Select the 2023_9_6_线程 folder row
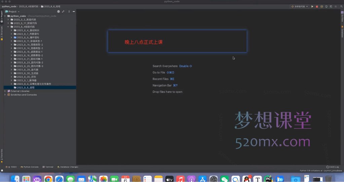This screenshot has height=182, width=344. point(40,87)
